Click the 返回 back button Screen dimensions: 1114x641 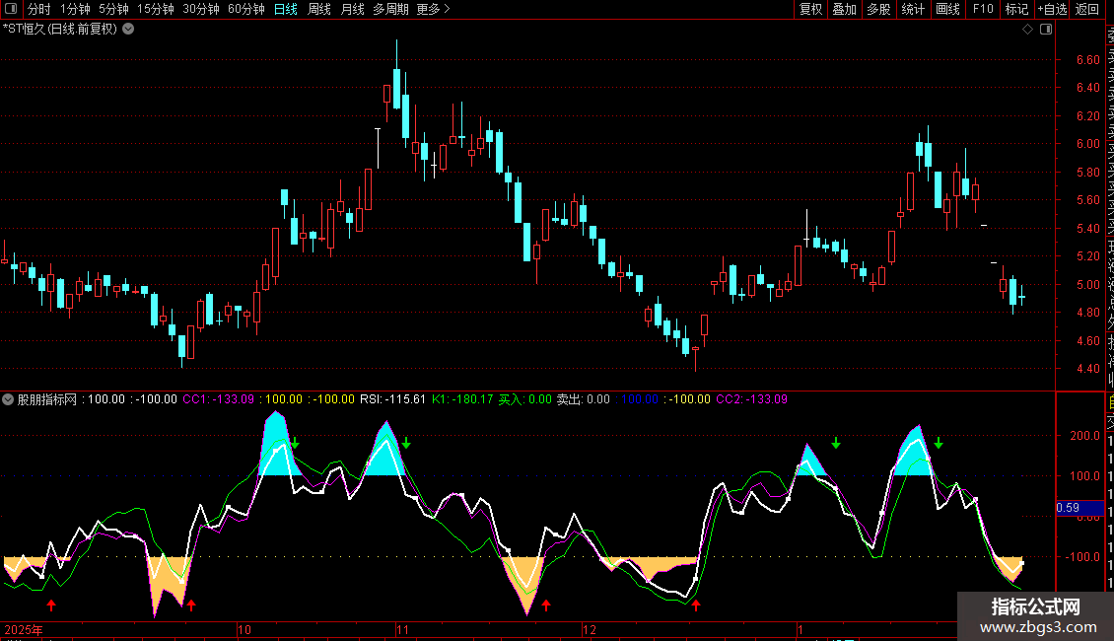tap(1087, 9)
